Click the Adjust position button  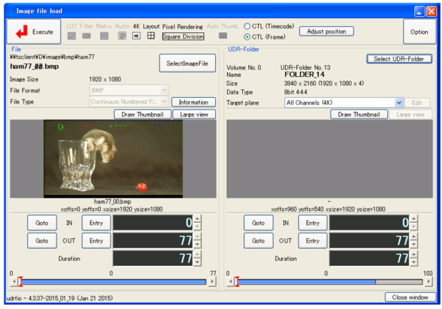click(326, 32)
